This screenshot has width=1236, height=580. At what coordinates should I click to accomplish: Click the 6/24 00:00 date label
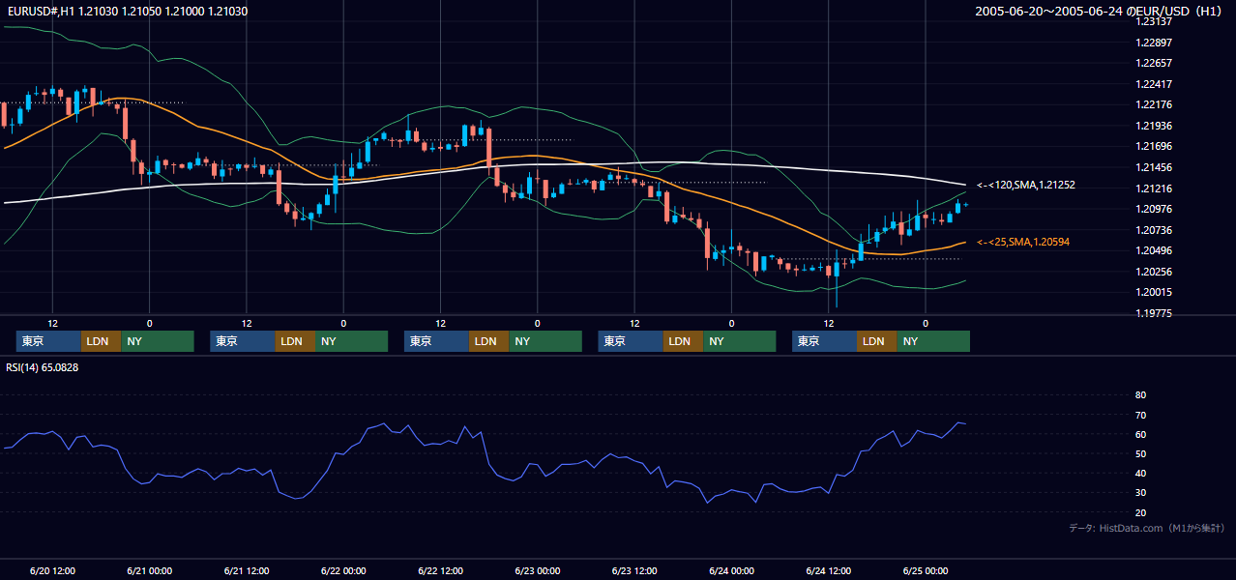(x=731, y=570)
